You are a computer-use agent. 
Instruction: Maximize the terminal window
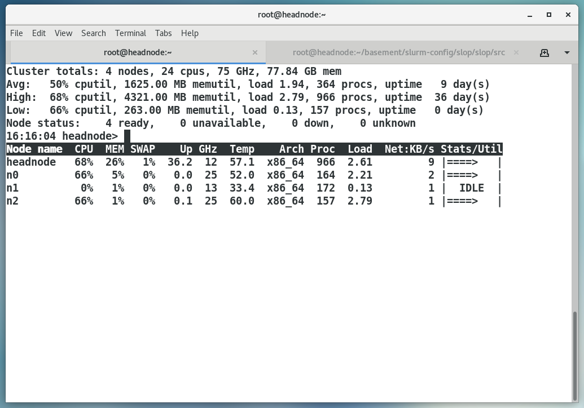tap(549, 15)
